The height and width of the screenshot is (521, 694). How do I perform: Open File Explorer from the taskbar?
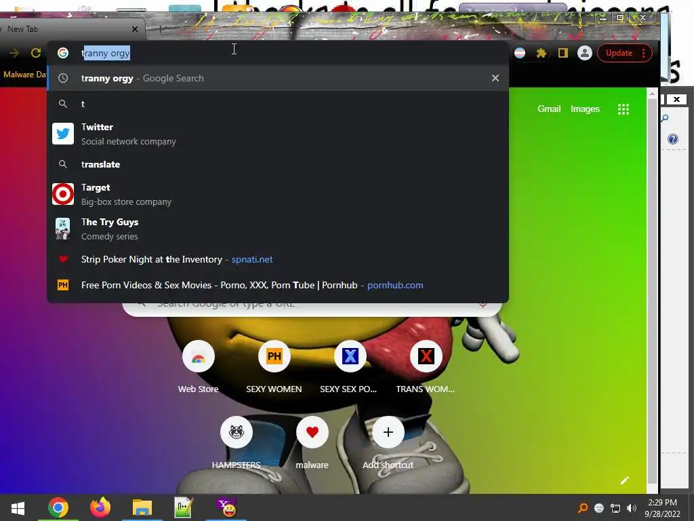coord(142,507)
